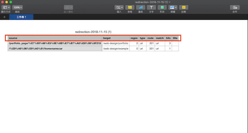
Task: Open the 125% zoom dropdown
Action: (17, 7)
